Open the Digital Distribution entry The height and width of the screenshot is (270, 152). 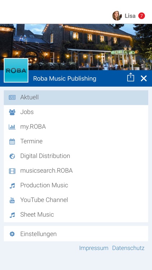[x=76, y=156]
